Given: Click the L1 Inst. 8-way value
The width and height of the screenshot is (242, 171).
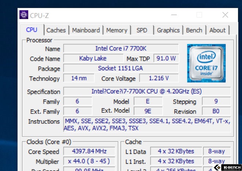Looking at the screenshot, I should [217, 161].
